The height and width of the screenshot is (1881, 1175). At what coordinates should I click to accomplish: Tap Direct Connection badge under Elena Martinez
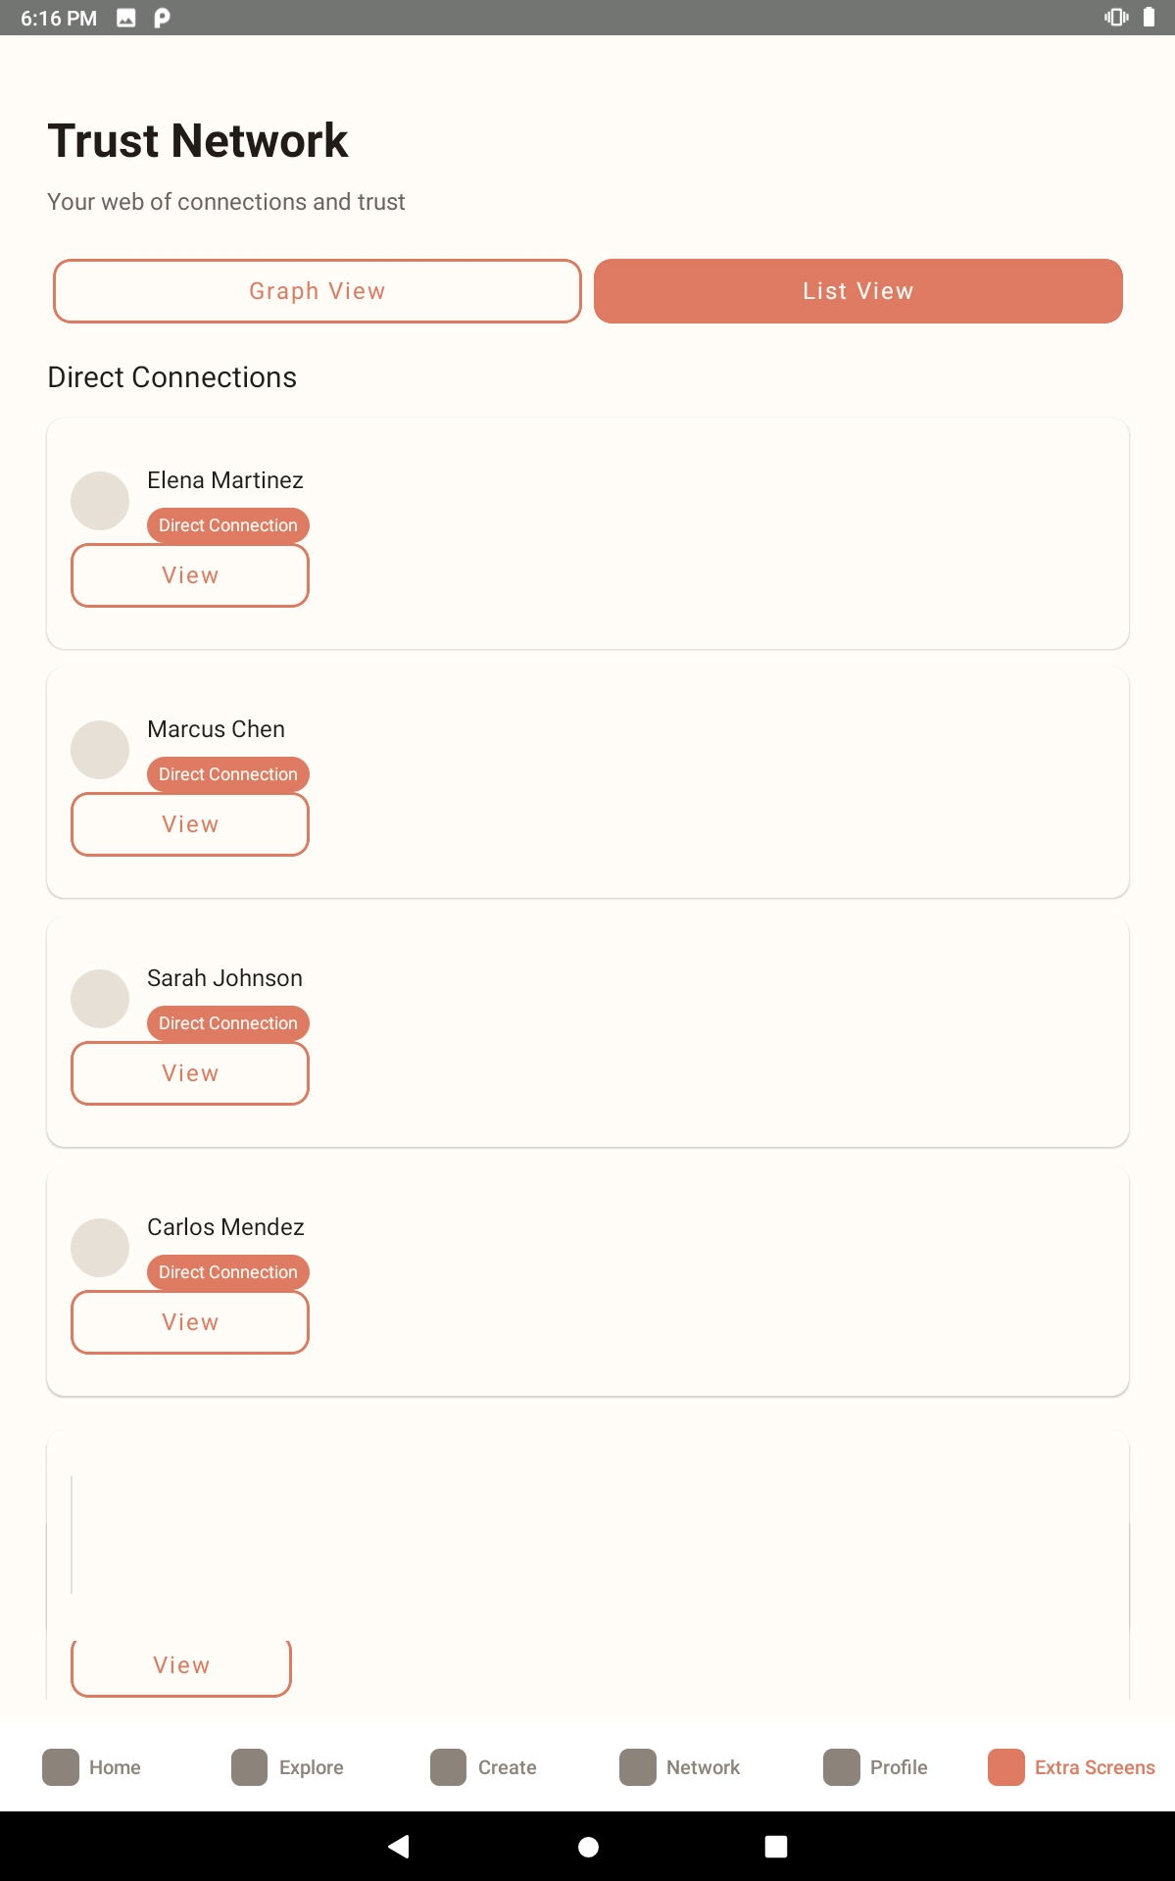click(228, 525)
